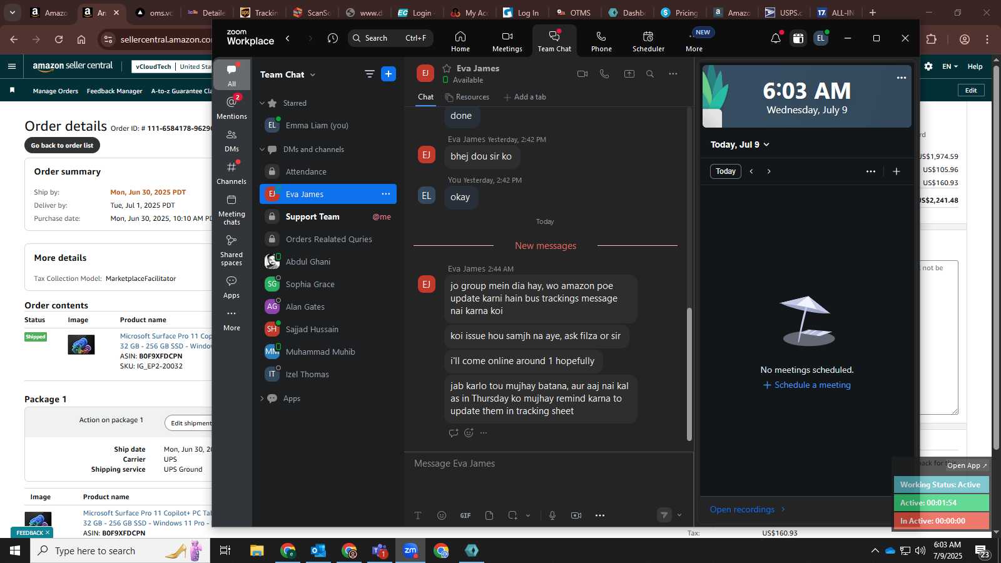Star the Eva James contact
This screenshot has height=563, width=1001.
(447, 68)
